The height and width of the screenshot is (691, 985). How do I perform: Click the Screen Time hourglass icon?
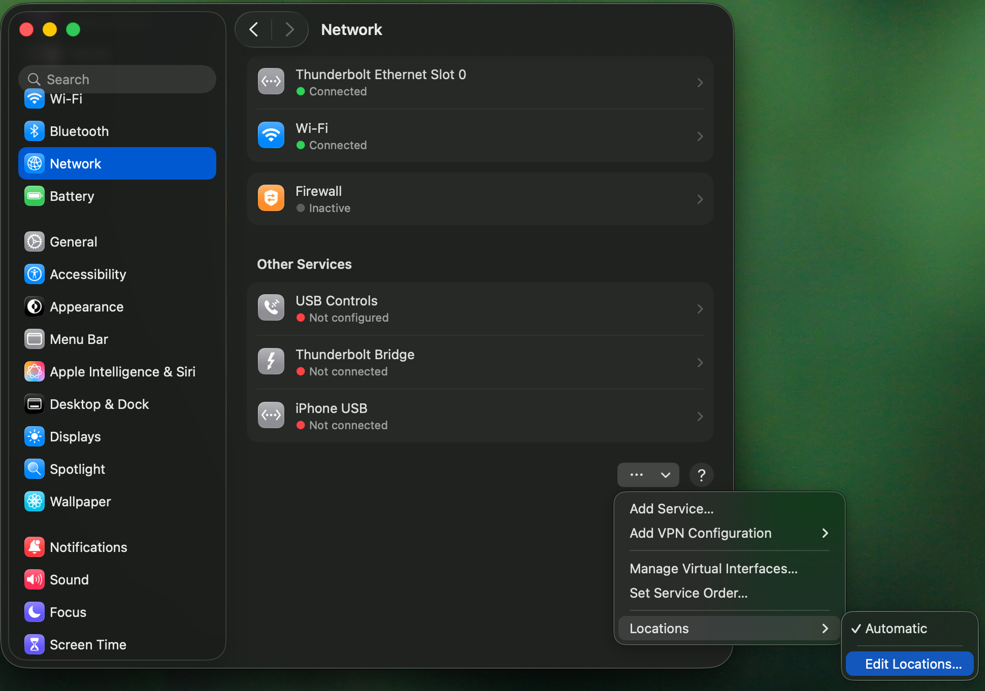pyautogui.click(x=34, y=645)
